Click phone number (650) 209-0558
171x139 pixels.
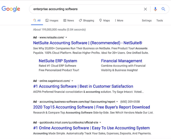130,102
